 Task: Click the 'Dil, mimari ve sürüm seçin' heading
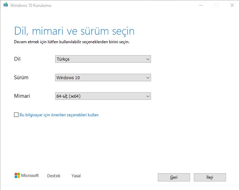pyautogui.click(x=74, y=31)
